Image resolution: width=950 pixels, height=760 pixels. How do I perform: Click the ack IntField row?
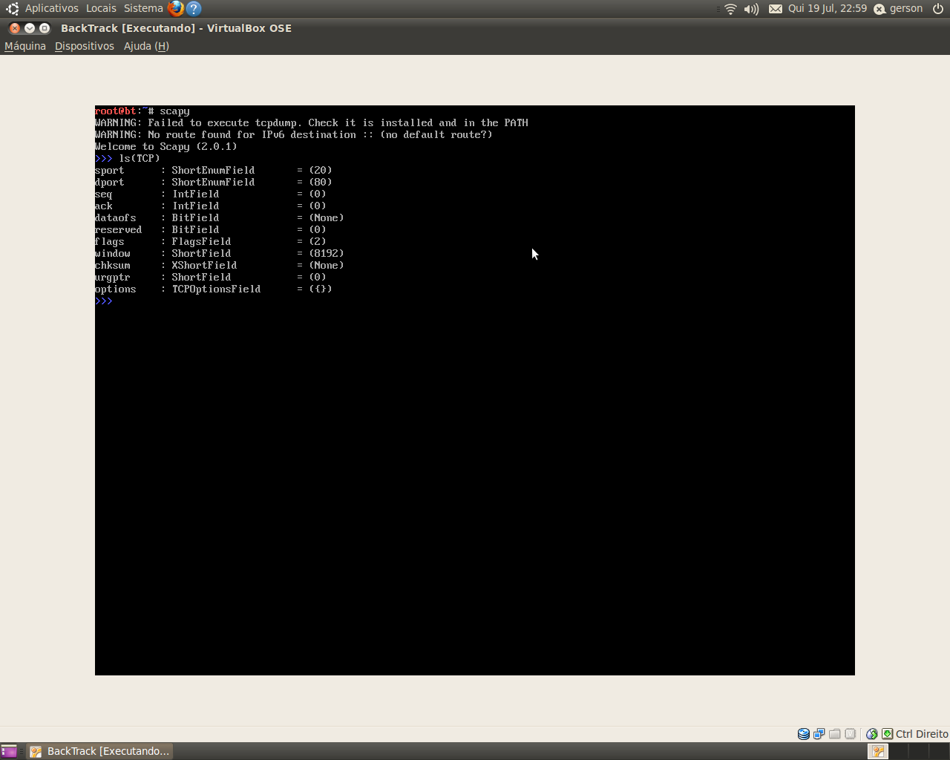click(x=211, y=206)
